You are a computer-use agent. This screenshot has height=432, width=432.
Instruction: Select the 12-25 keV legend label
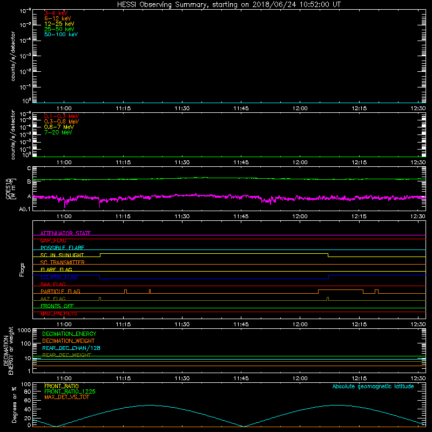[59, 24]
